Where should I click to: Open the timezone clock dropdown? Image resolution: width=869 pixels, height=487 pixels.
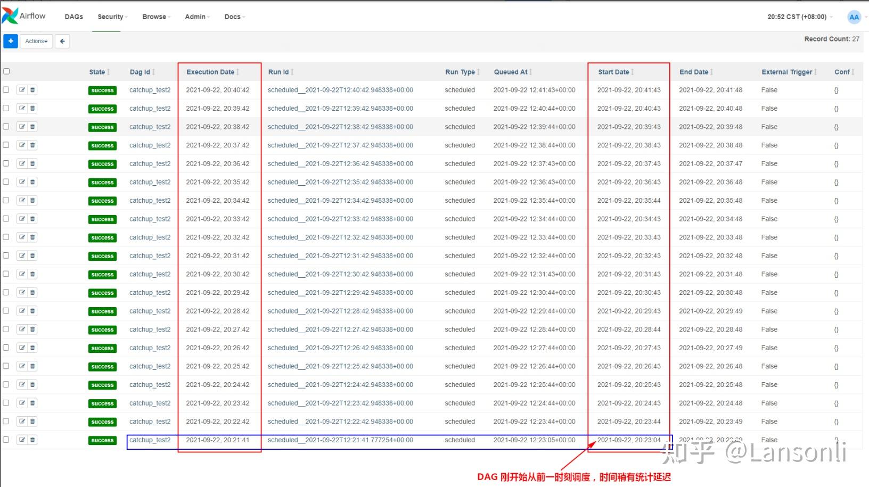click(x=800, y=17)
